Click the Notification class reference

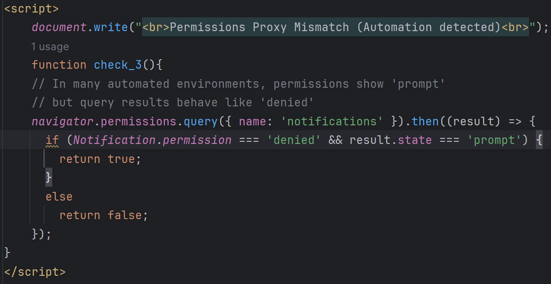[114, 140]
